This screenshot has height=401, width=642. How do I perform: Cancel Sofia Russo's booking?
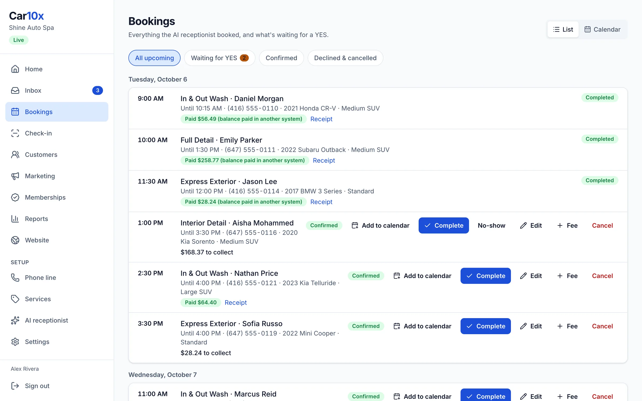pyautogui.click(x=602, y=326)
